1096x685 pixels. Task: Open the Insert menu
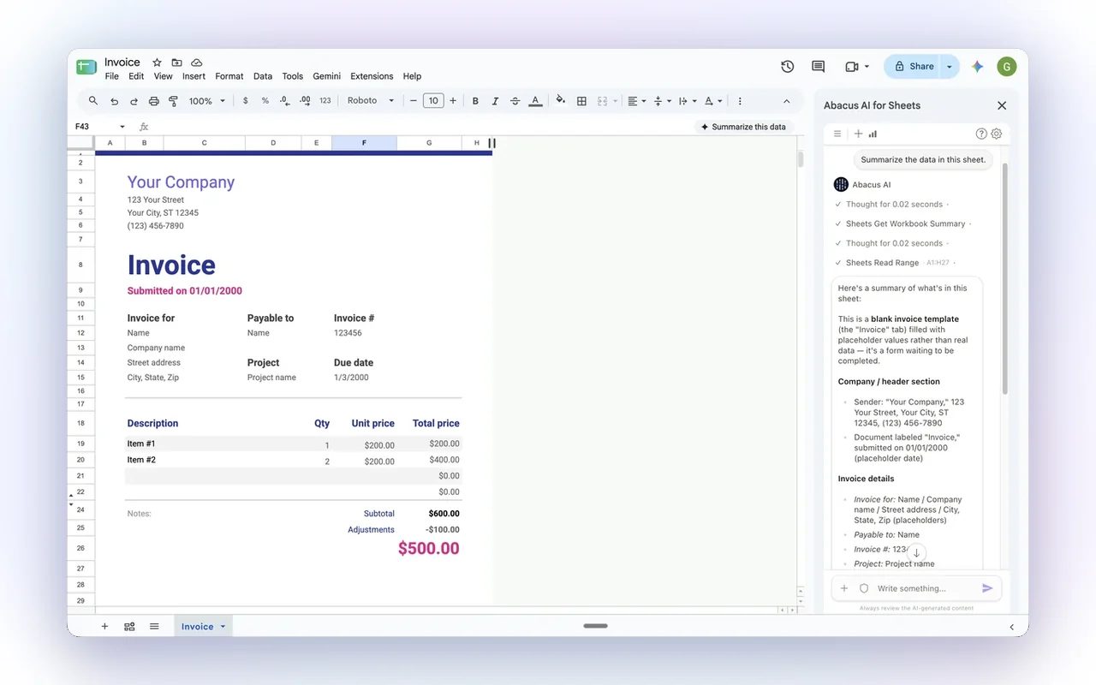click(x=194, y=76)
